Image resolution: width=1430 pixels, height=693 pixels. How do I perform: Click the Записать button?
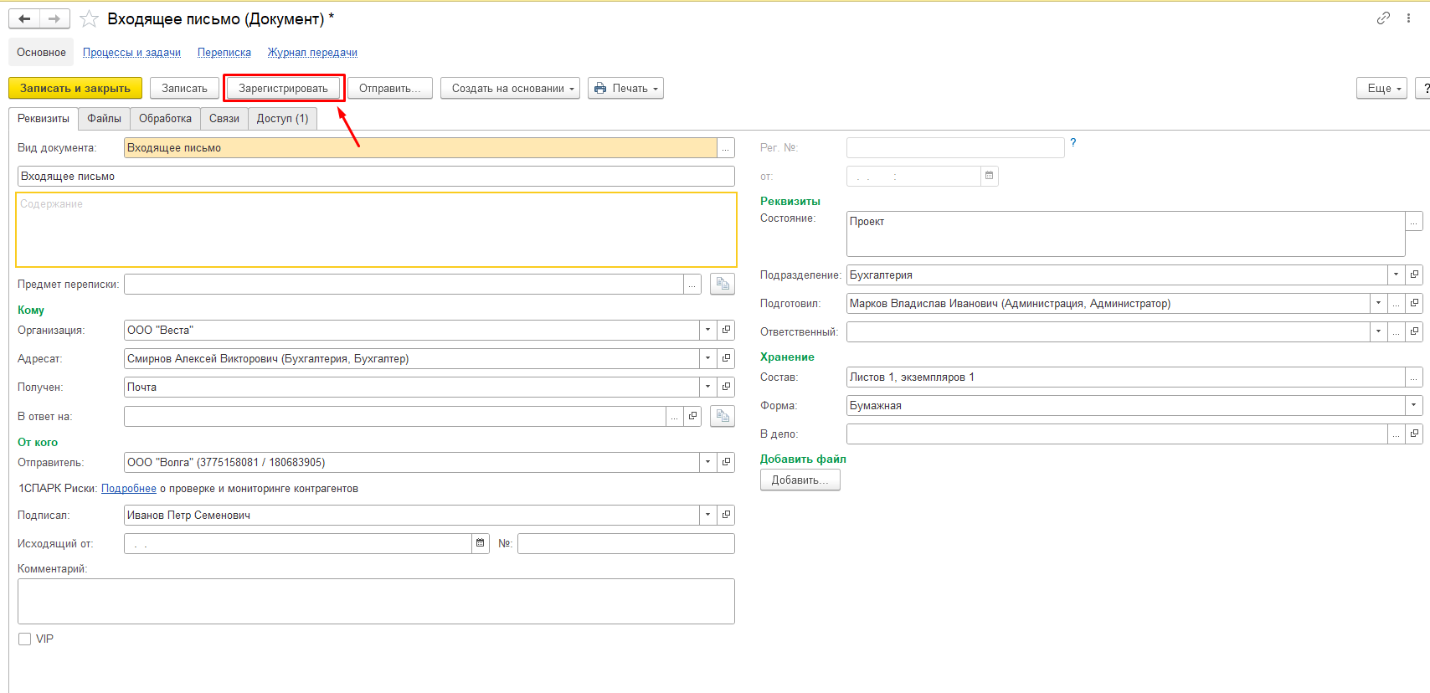pos(184,88)
